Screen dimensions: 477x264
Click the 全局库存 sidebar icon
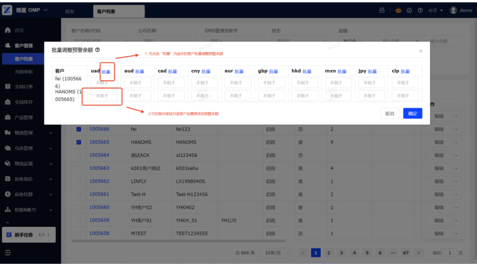click(7, 102)
